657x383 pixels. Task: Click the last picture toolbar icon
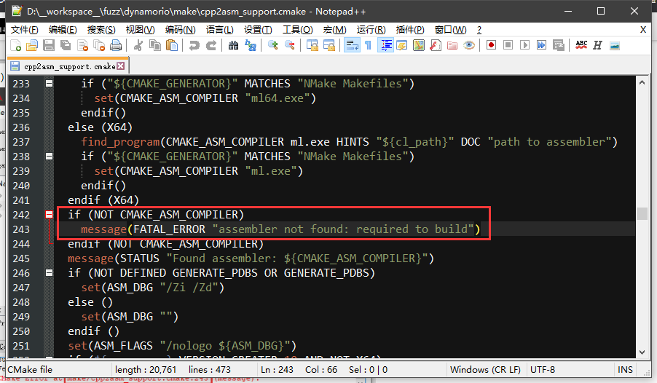(x=615, y=45)
